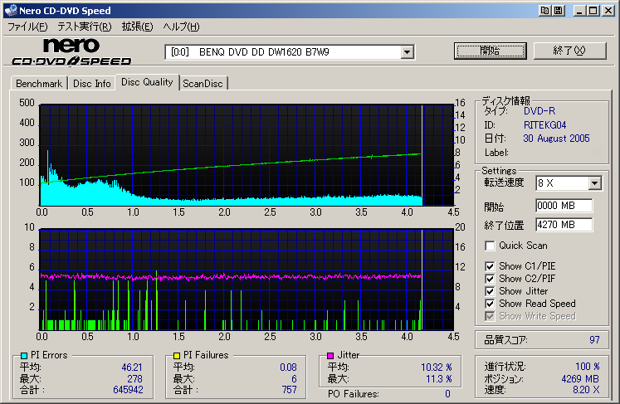Click the DVD-R disc type value
620x404 pixels.
[x=539, y=111]
